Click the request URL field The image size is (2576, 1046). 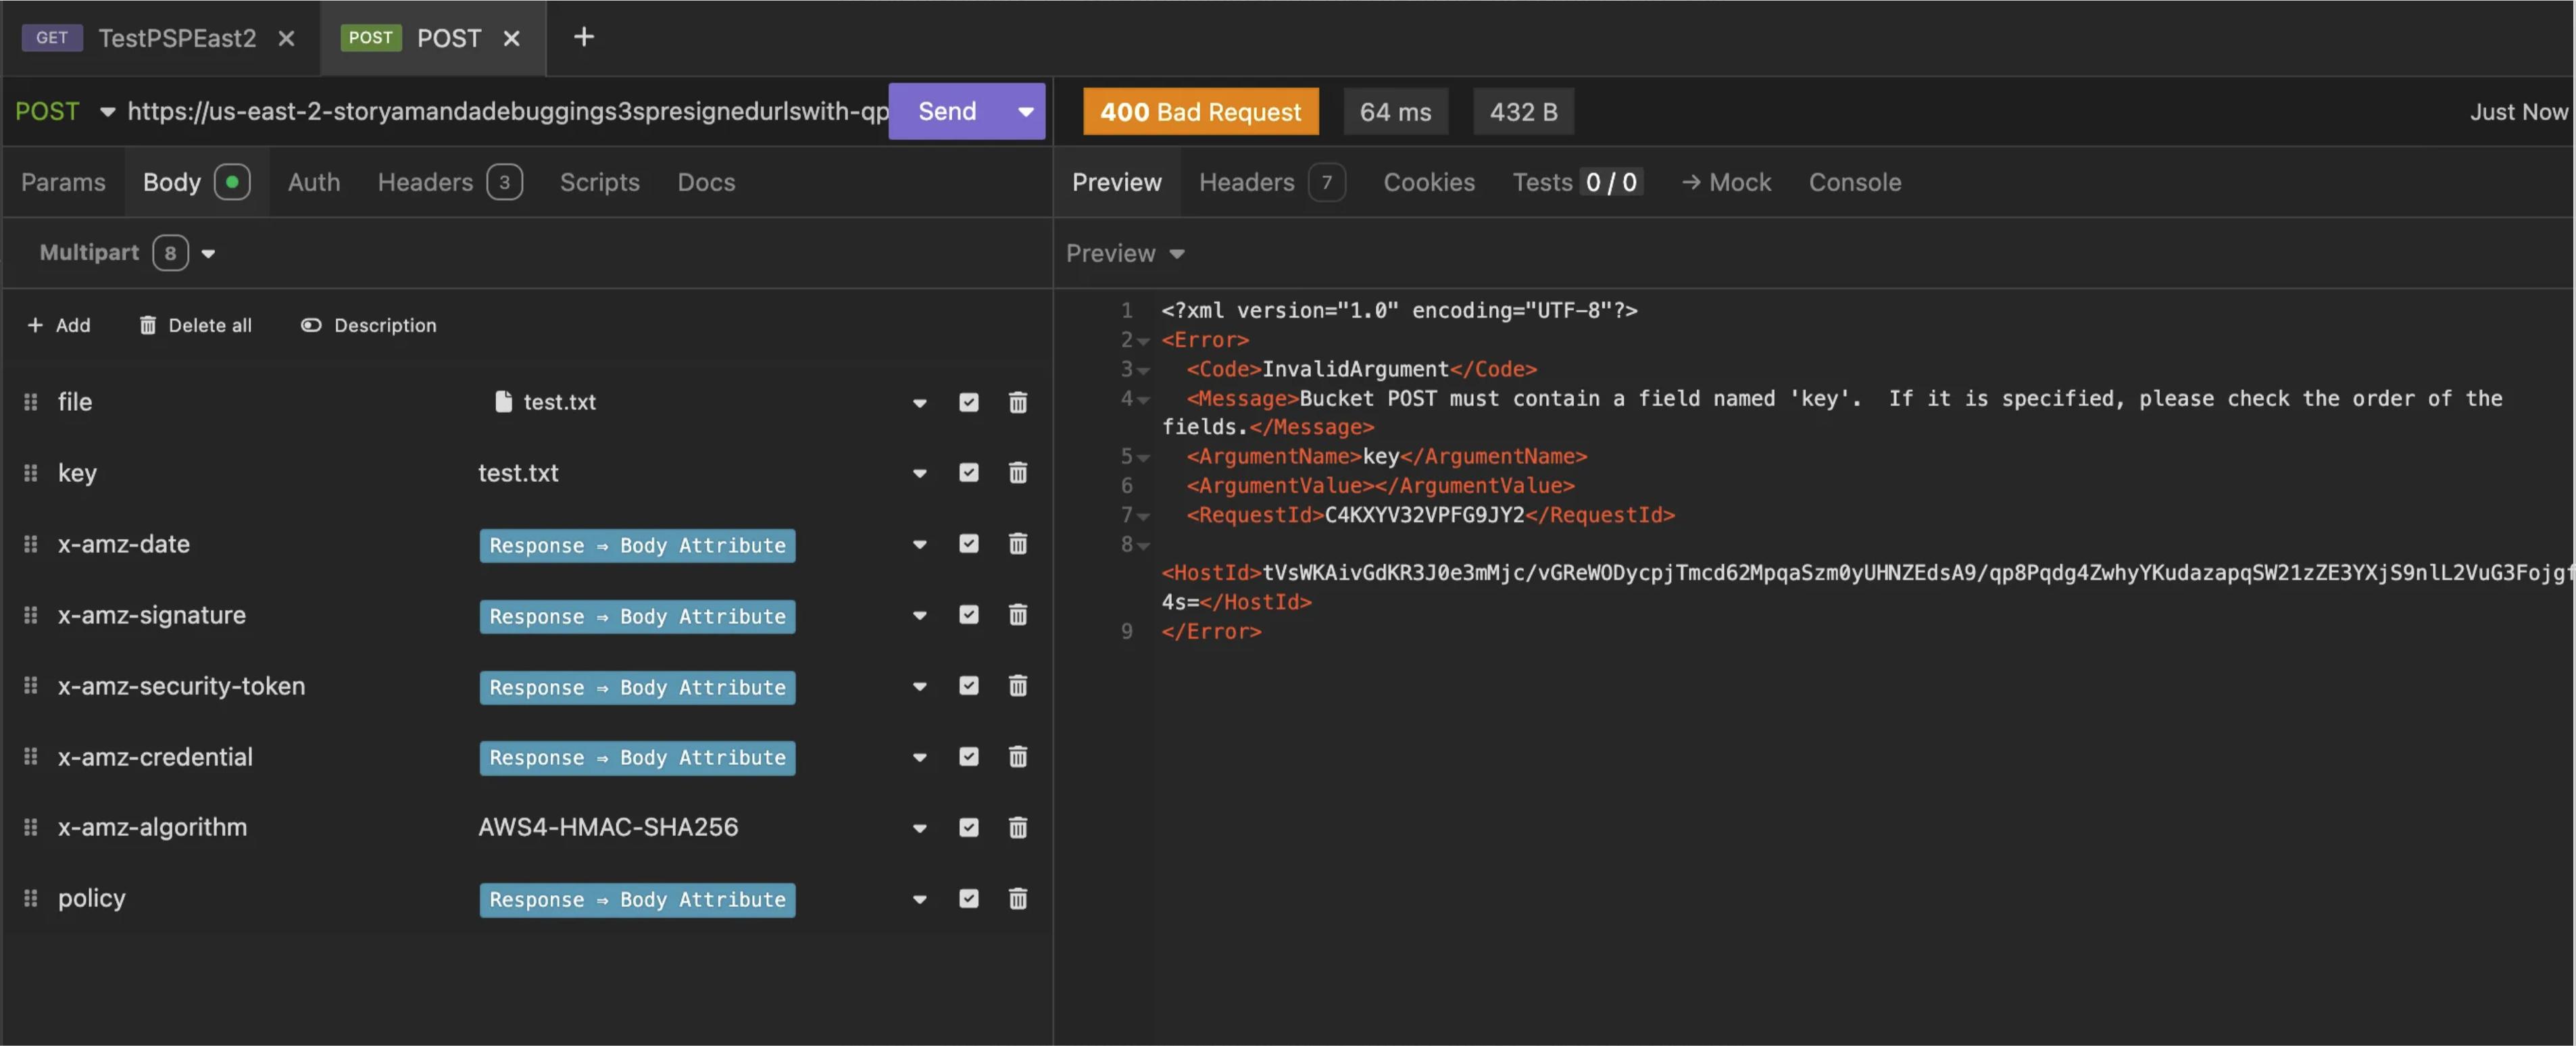[507, 111]
